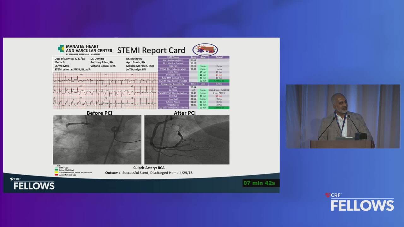Viewport: 404px width, 227px height.
Task: Click the "Arterial Access" row label
Action: (x=173, y=102)
